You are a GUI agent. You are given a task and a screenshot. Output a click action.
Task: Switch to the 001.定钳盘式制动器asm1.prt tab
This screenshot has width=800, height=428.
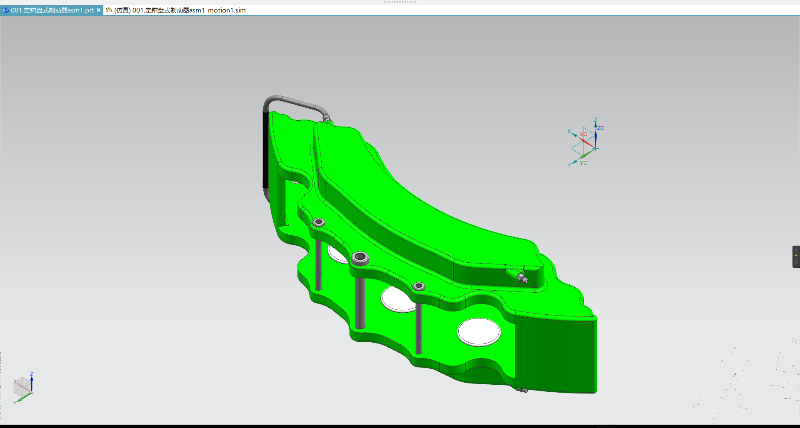pyautogui.click(x=52, y=10)
